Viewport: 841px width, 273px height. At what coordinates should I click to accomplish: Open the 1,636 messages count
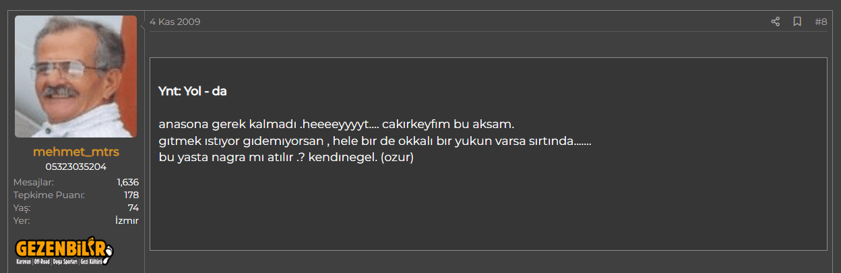pyautogui.click(x=127, y=182)
